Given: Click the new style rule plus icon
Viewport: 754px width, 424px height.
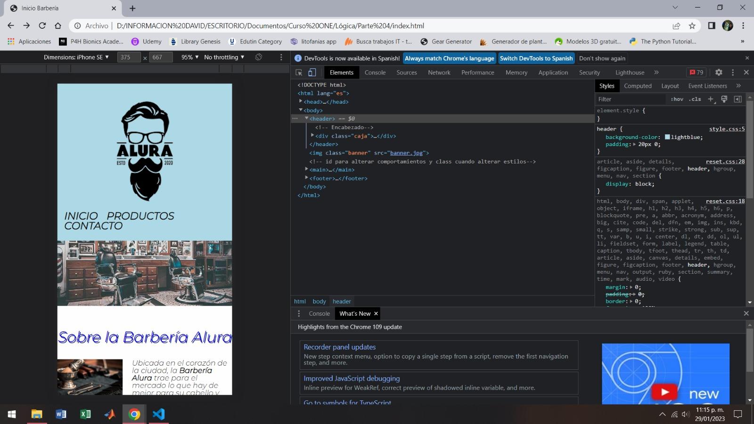Looking at the screenshot, I should pyautogui.click(x=711, y=99).
